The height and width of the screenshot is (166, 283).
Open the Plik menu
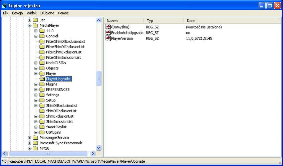coord(6,13)
